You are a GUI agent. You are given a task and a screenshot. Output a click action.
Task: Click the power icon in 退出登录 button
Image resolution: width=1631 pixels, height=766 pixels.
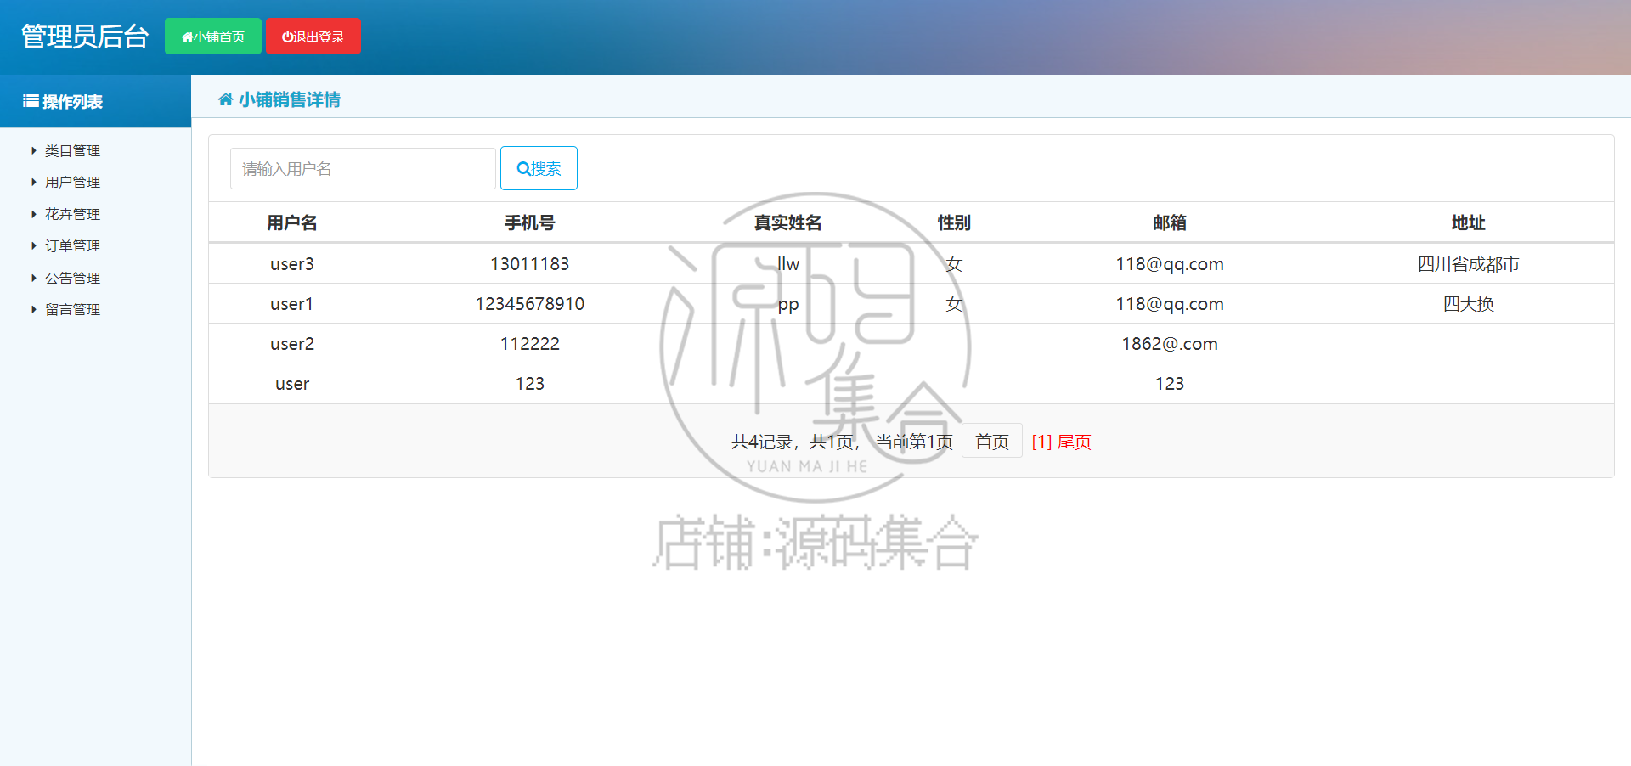[x=288, y=37]
